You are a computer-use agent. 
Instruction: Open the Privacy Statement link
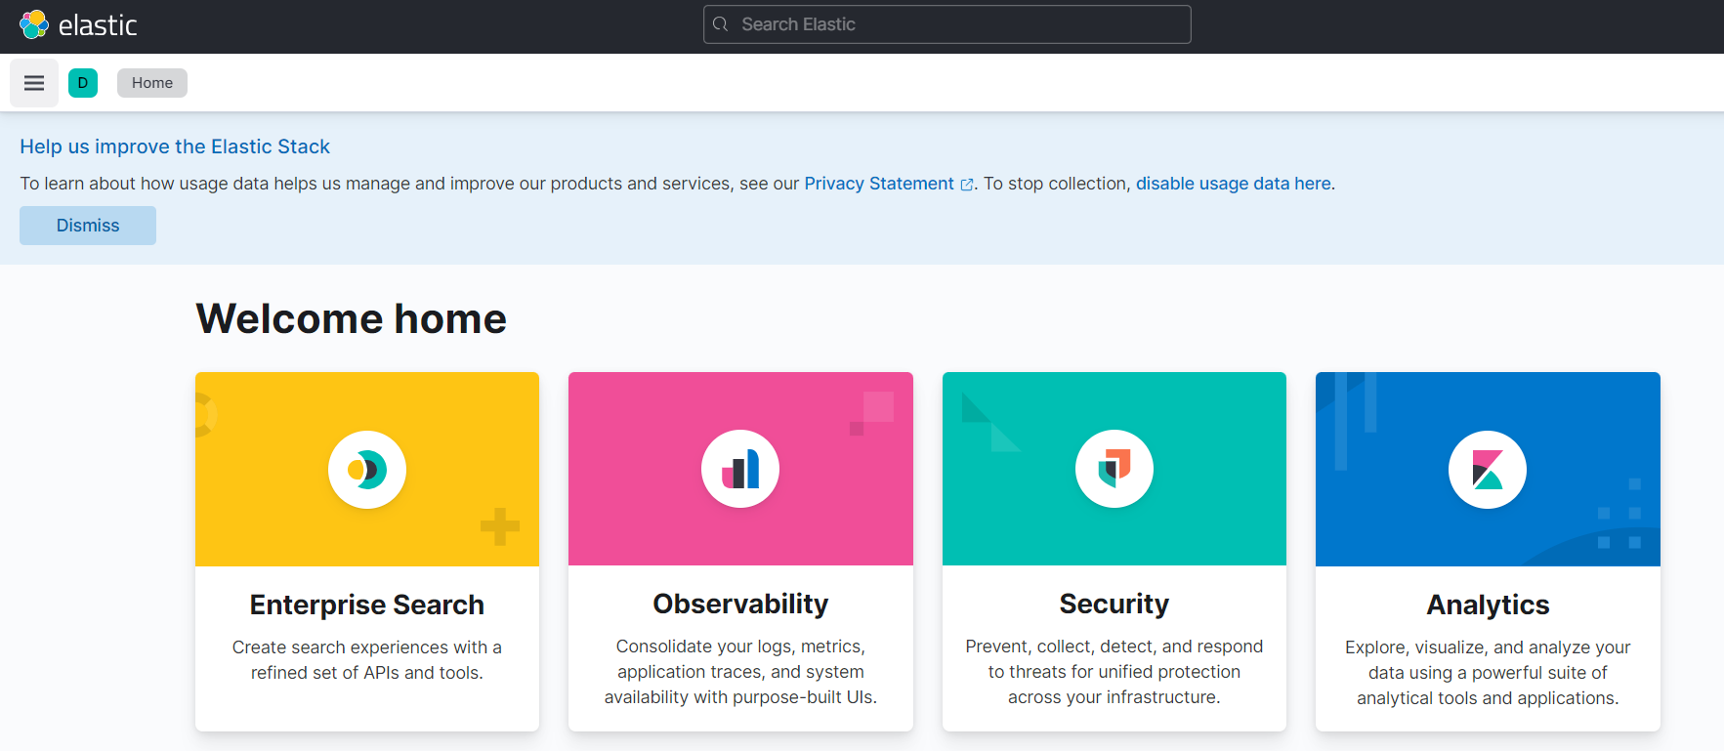(879, 184)
